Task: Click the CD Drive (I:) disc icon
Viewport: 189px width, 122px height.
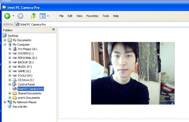Action: (14, 80)
